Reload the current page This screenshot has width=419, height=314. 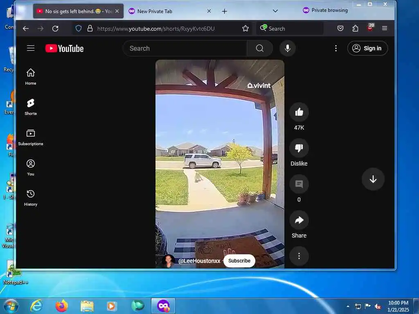pos(55,29)
